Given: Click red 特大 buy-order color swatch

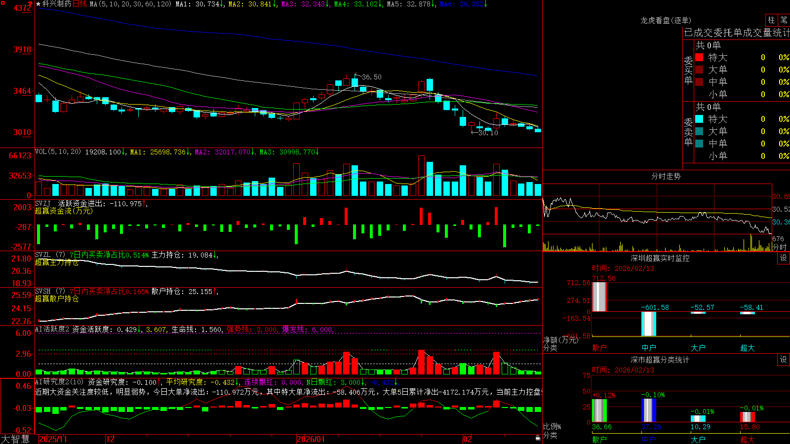Looking at the screenshot, I should (x=699, y=57).
